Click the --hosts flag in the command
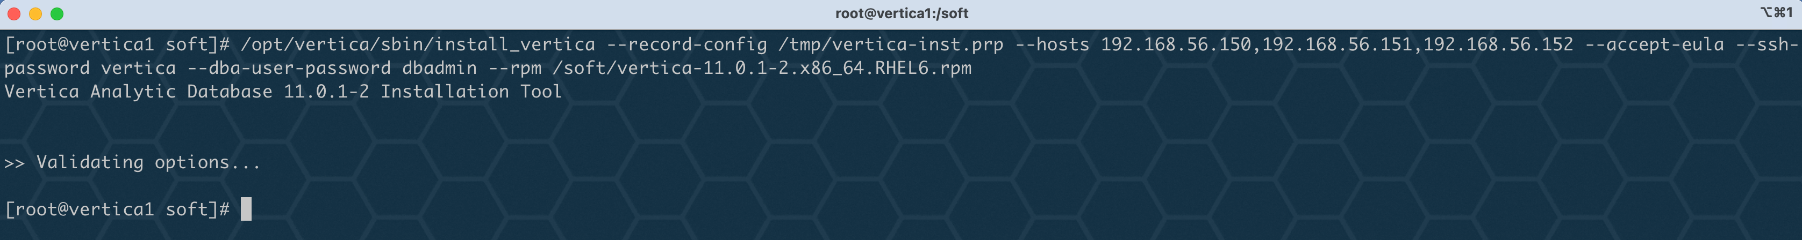 coord(1052,44)
